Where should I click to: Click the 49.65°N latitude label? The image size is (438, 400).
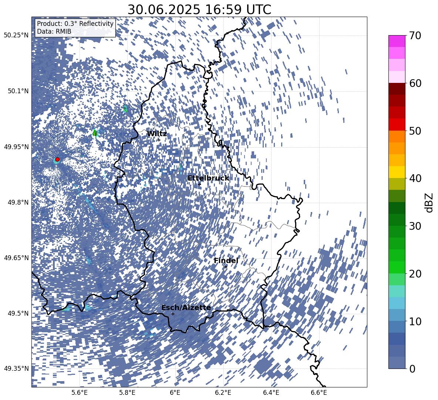(x=16, y=258)
